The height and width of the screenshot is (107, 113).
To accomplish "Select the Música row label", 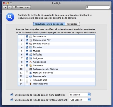I will 37,51.
